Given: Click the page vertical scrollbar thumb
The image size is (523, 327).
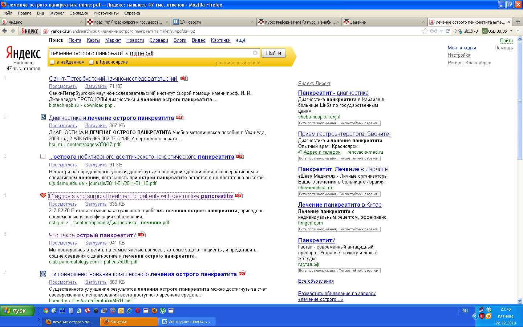Looking at the screenshot, I should point(520,101).
